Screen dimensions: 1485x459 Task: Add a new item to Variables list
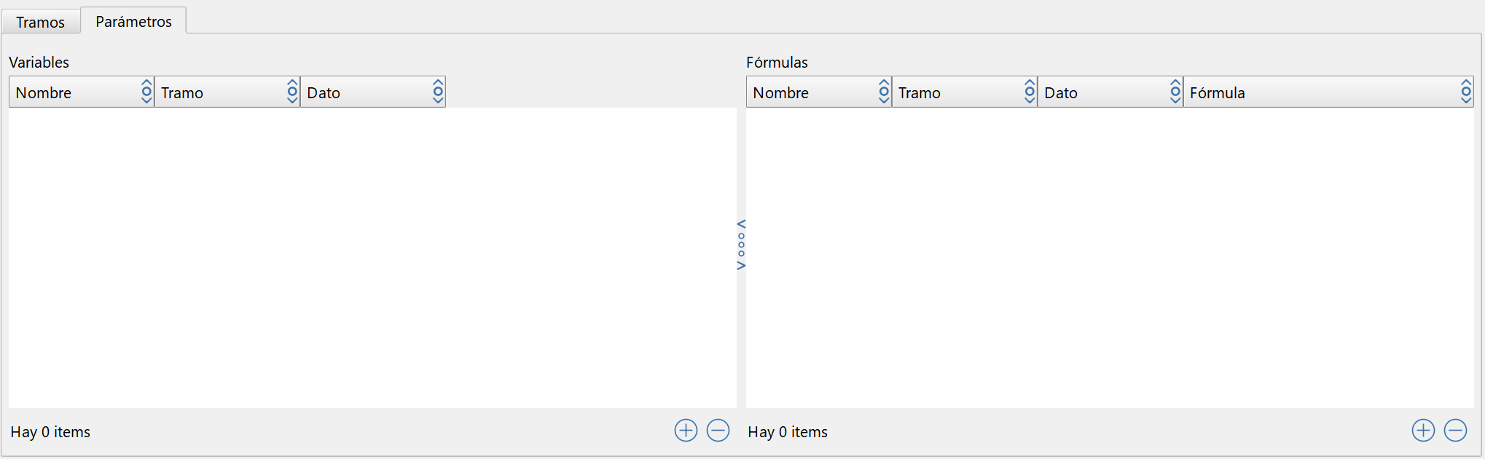[x=686, y=431]
